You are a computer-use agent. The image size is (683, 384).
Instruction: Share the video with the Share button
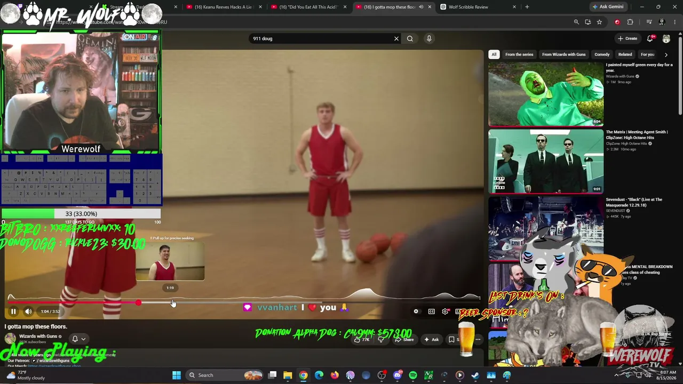click(405, 340)
